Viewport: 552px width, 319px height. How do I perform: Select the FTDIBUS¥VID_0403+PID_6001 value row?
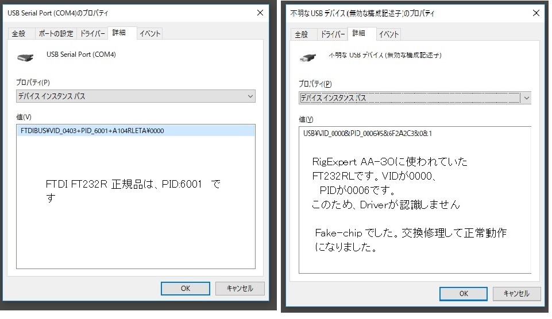coord(136,131)
